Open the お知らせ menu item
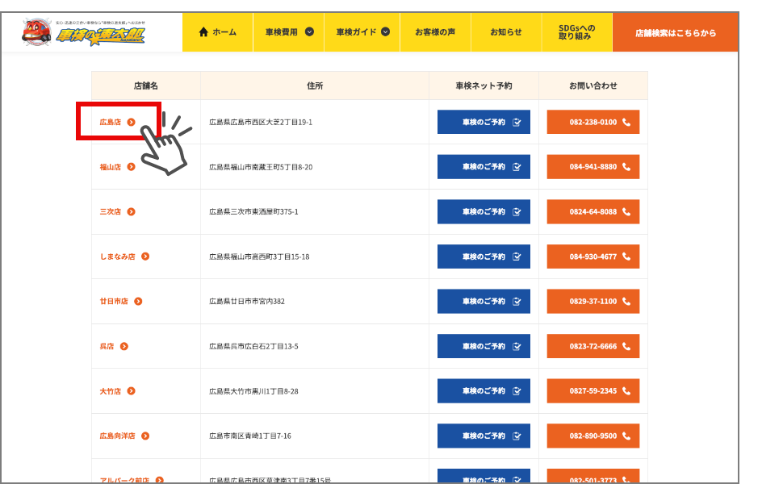 coord(506,32)
